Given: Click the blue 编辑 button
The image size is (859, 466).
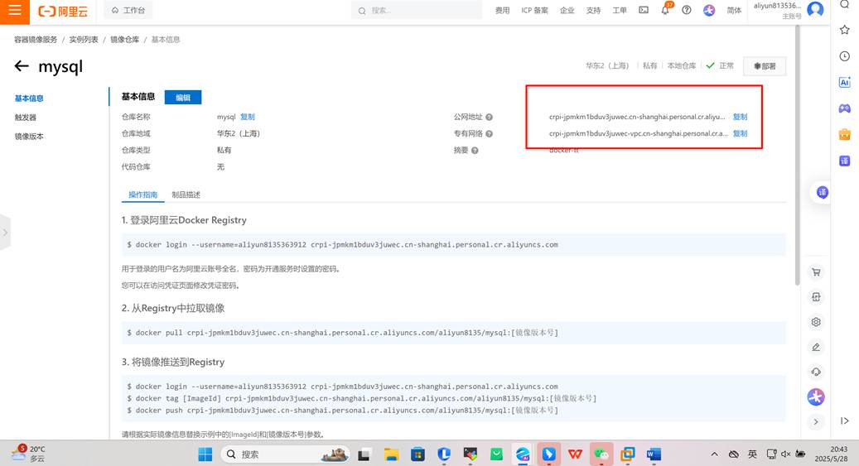Looking at the screenshot, I should pos(183,98).
